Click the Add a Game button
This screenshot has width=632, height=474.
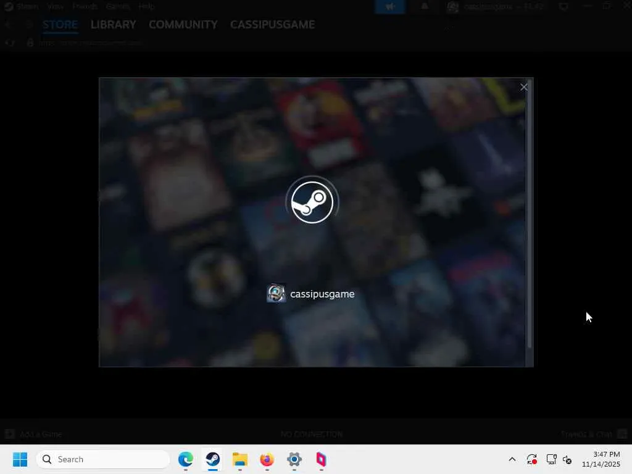point(33,434)
